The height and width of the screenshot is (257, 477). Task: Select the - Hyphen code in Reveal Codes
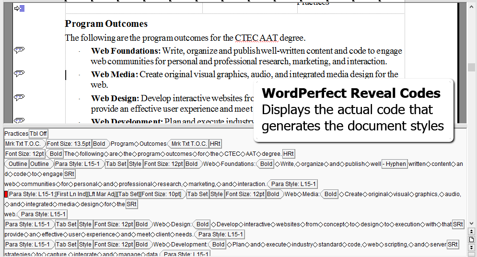395,164
